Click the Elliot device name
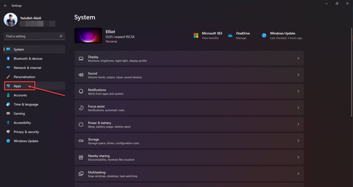 110,32
